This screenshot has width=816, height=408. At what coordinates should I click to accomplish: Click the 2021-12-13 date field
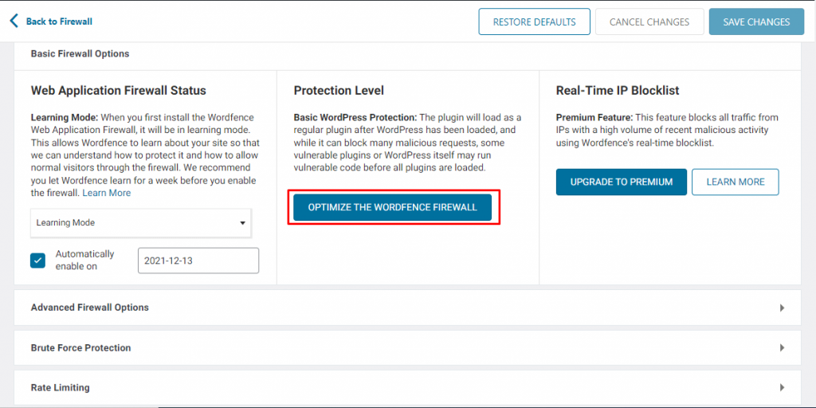(x=198, y=261)
